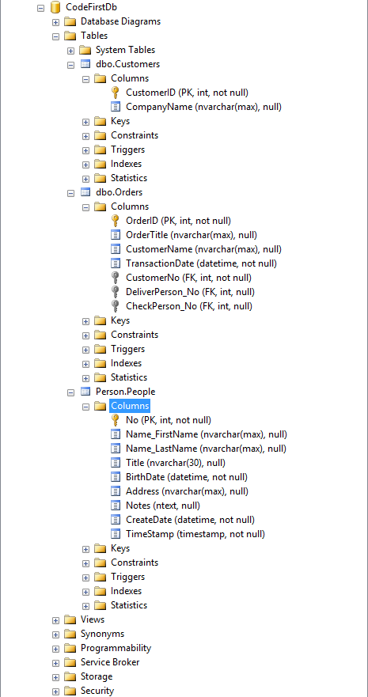Click the DeliverPerson_No foreign key icon
The height and width of the screenshot is (697, 368).
tap(115, 292)
